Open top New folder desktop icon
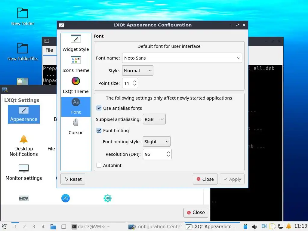 click(x=22, y=17)
